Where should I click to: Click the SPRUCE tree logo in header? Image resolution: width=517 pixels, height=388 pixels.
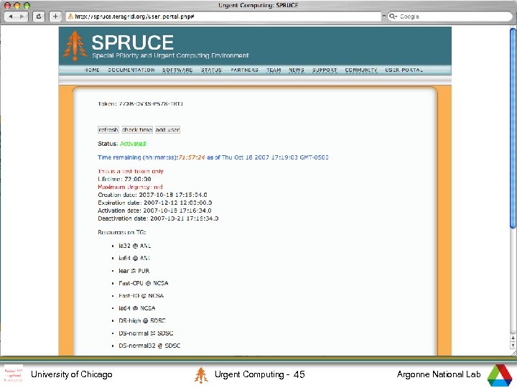click(75, 46)
